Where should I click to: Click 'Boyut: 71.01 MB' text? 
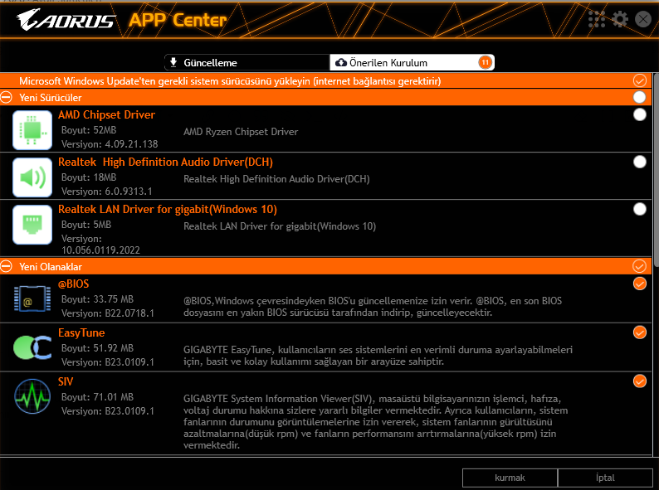click(x=97, y=397)
